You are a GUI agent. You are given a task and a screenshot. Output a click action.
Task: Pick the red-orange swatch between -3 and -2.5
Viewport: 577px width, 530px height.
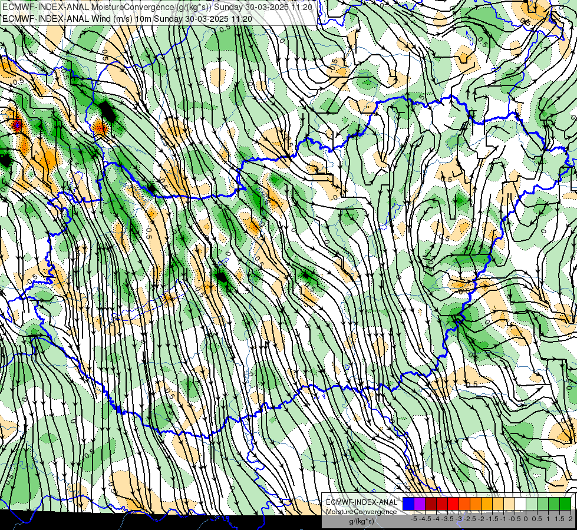(464, 504)
